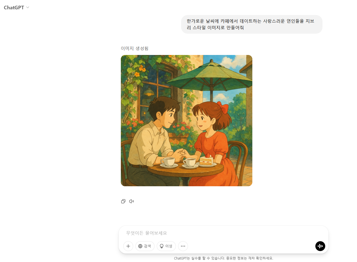Screen dimensions: 357x262
Task: Click the 이미지 생성됨 status label
Action: coord(135,48)
